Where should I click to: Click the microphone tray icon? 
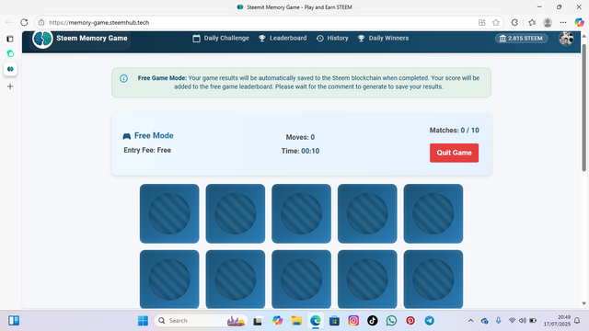click(498, 321)
